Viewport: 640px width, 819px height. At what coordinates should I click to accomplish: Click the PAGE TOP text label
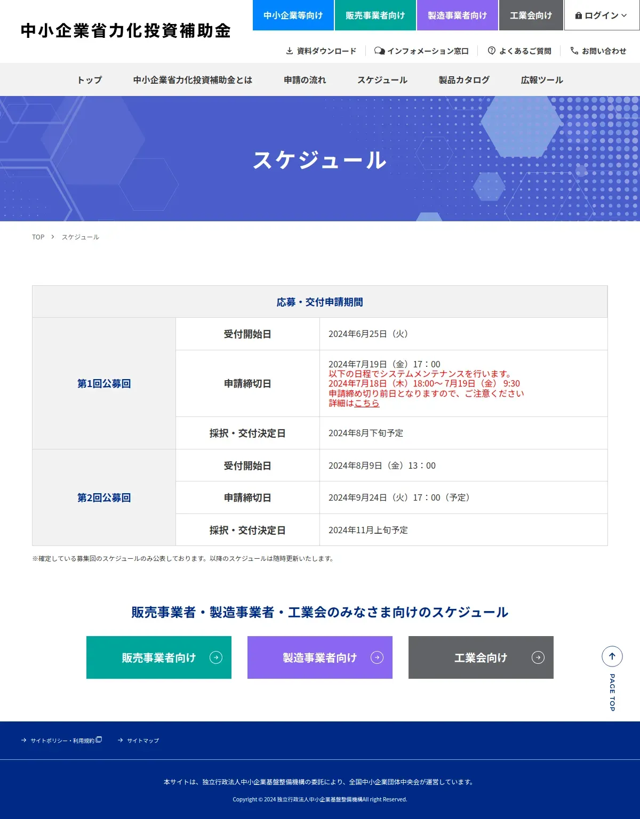(x=612, y=692)
